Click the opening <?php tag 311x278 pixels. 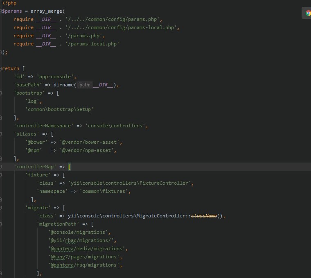9,3
